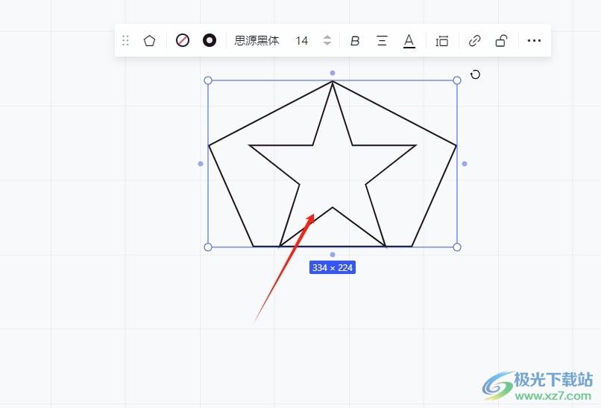Open the text position layout option
The width and height of the screenshot is (601, 408).
coord(442,40)
